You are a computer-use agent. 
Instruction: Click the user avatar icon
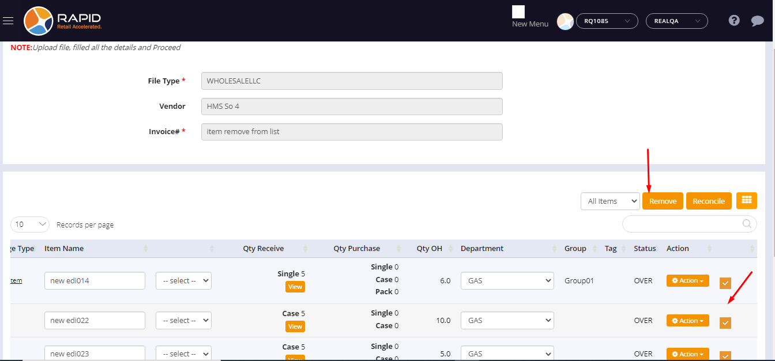(x=565, y=21)
